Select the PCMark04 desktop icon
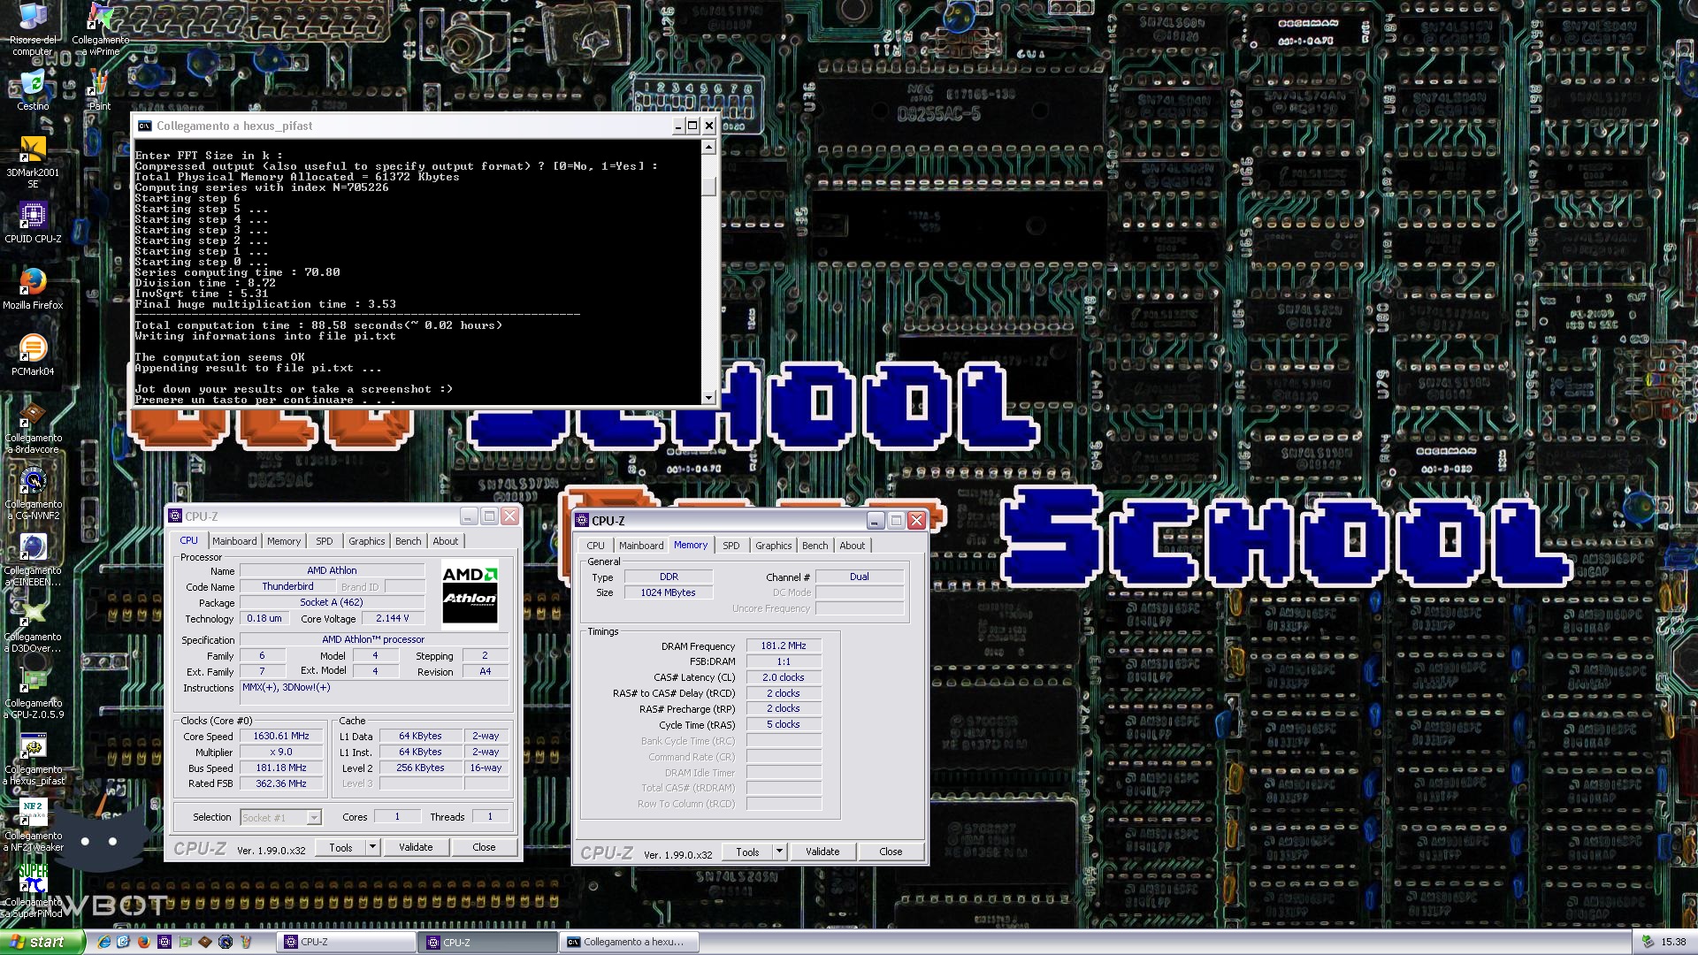Screen dimensions: 1698x955 [x=33, y=355]
